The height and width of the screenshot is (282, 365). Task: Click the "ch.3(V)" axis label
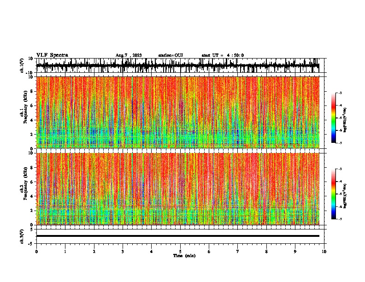pos(22,237)
